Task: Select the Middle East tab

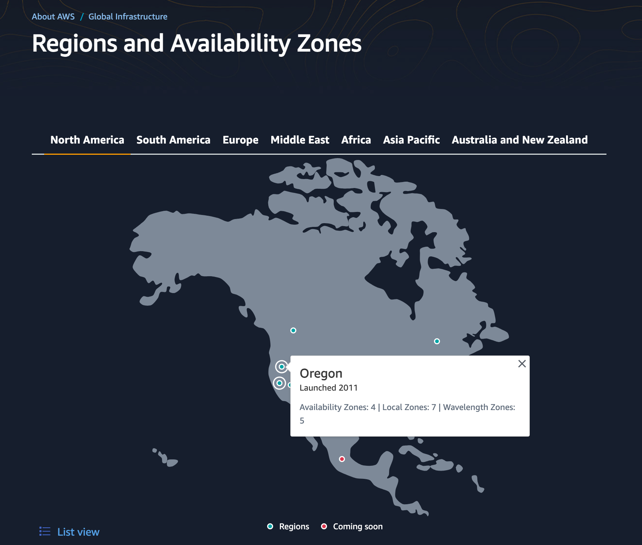Action: [x=300, y=140]
